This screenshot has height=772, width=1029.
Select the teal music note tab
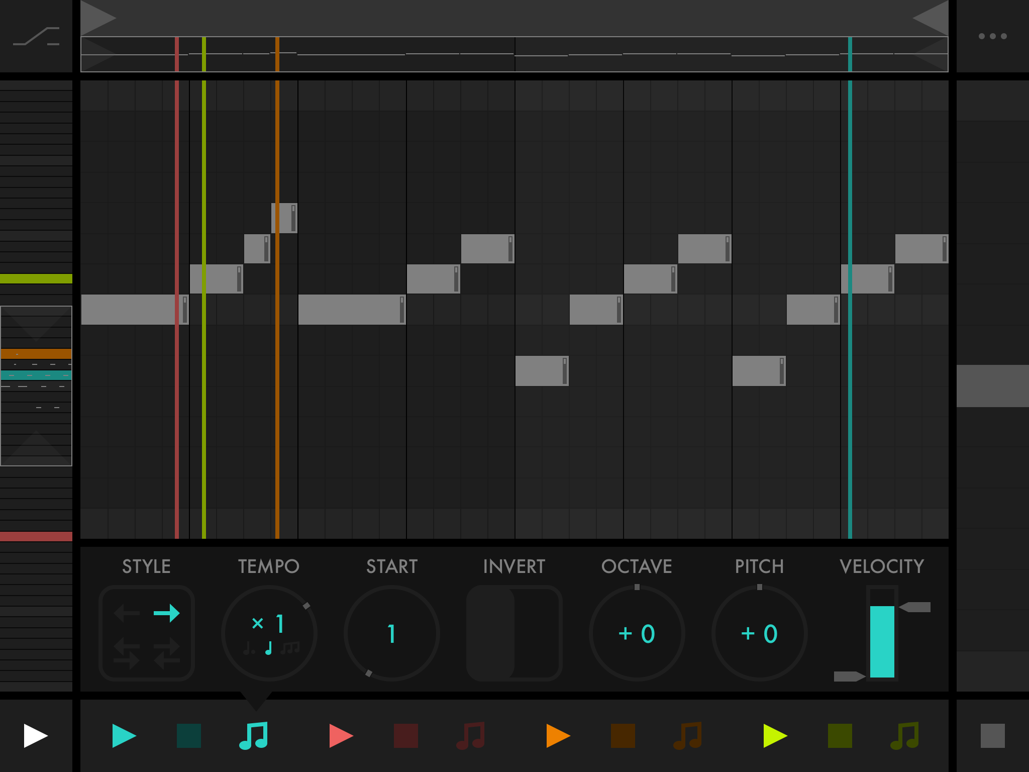(254, 736)
